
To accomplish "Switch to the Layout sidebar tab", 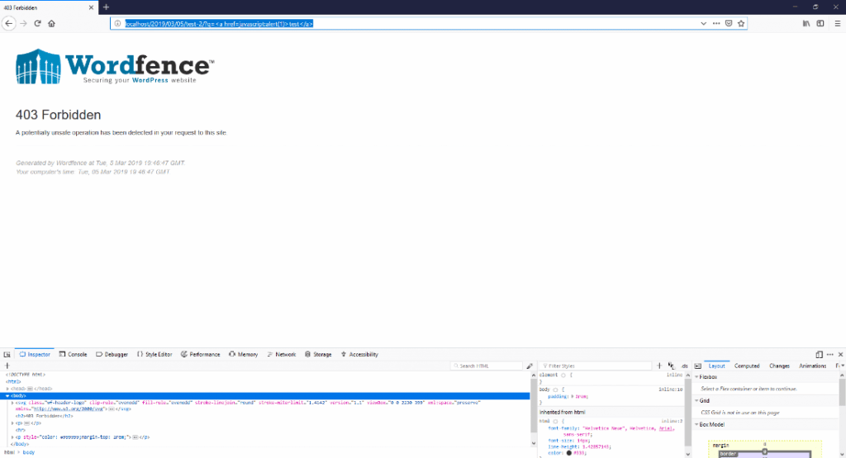I will tap(716, 366).
